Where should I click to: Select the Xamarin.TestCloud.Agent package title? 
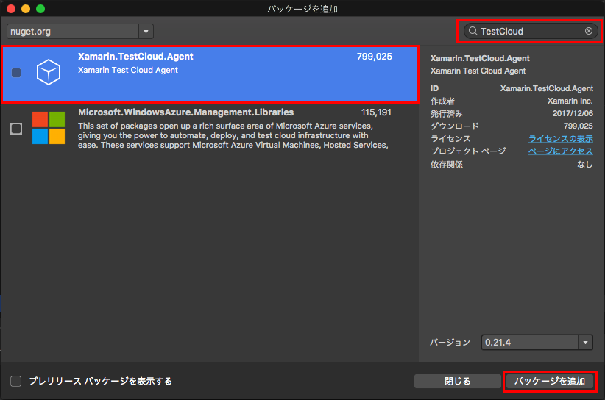135,57
